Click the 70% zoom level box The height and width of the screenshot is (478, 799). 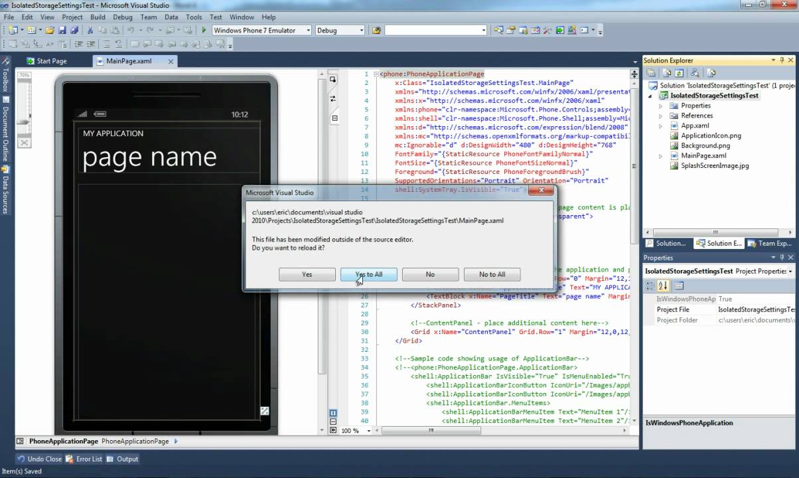[x=24, y=76]
